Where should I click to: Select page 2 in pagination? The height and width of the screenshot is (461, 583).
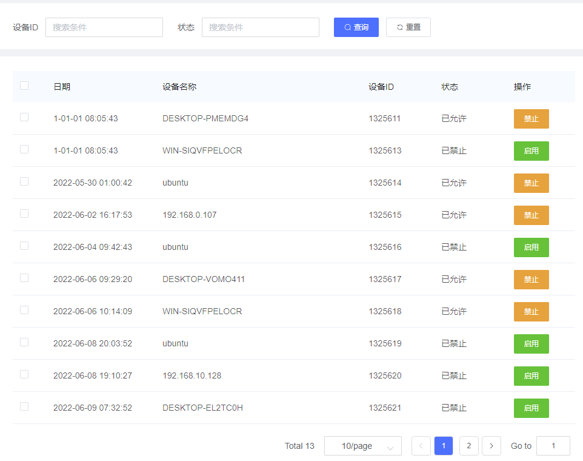pyautogui.click(x=469, y=446)
